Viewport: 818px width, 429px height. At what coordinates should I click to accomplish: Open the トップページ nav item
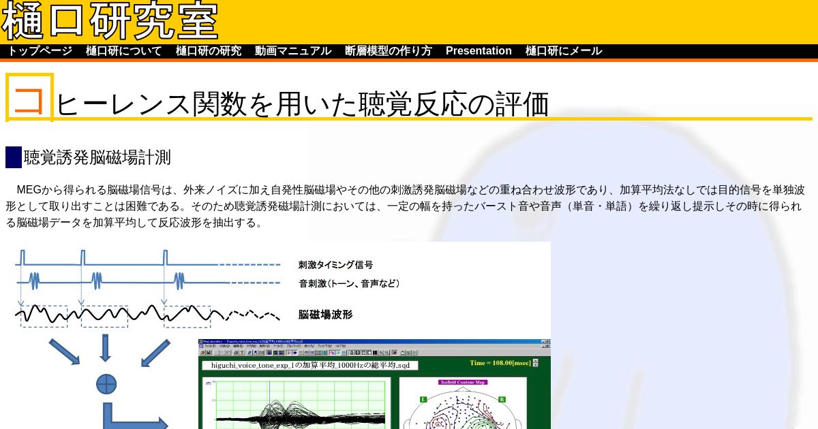click(x=40, y=51)
